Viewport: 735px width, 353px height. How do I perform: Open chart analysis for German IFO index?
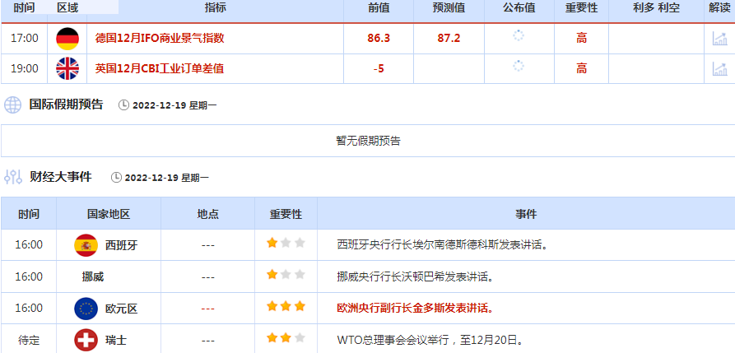pyautogui.click(x=719, y=39)
